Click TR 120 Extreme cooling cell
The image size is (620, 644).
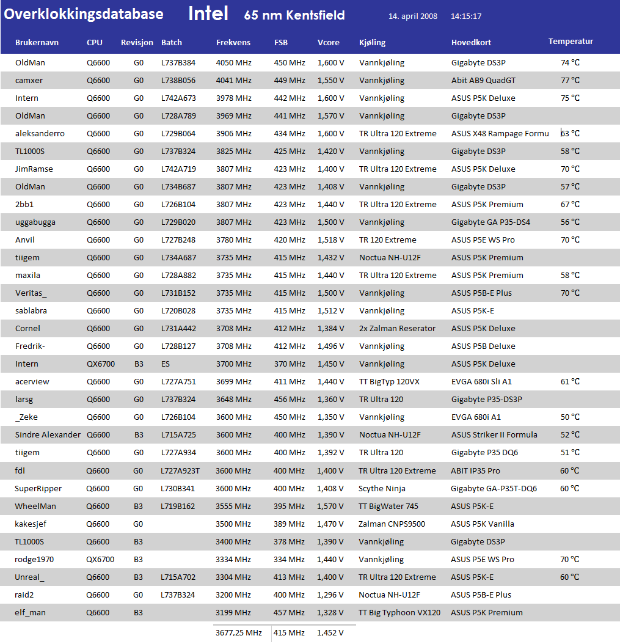[388, 240]
